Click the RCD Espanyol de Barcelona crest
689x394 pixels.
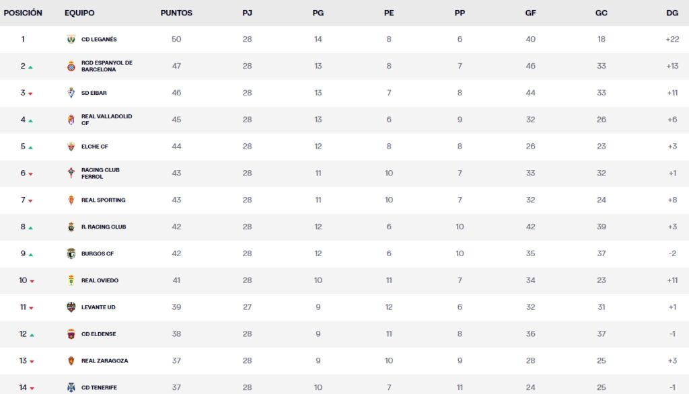click(71, 66)
